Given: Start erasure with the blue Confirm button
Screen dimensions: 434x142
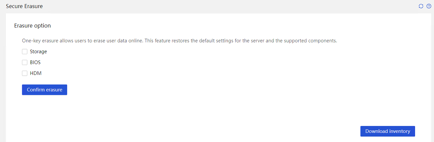Looking at the screenshot, I should [45, 90].
